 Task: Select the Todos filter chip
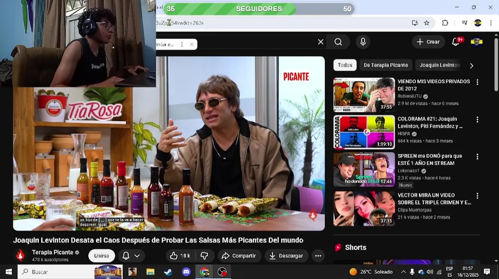345,65
